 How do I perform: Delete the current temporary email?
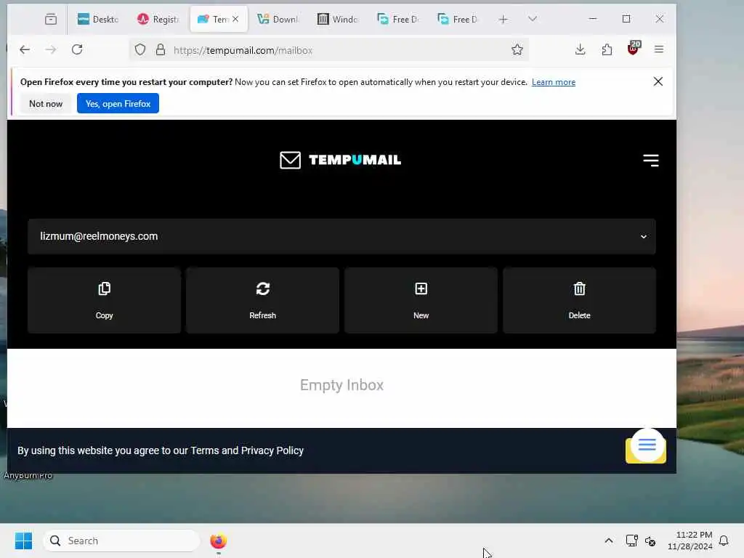[579, 300]
